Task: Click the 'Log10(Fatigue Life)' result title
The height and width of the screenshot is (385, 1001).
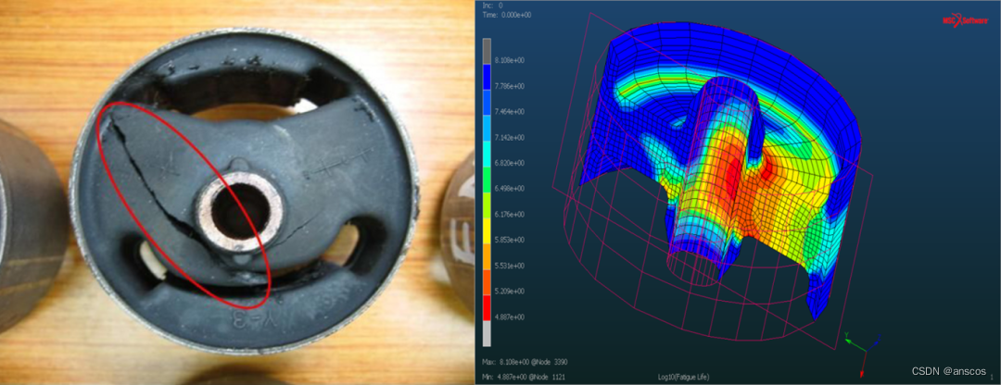Action: (x=683, y=377)
